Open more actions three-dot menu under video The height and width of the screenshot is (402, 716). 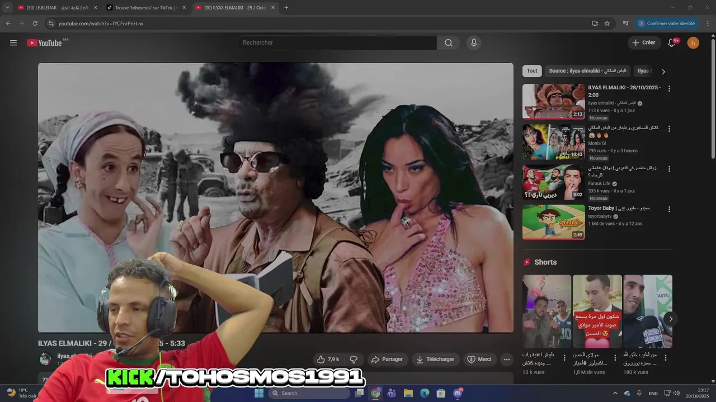(x=506, y=360)
